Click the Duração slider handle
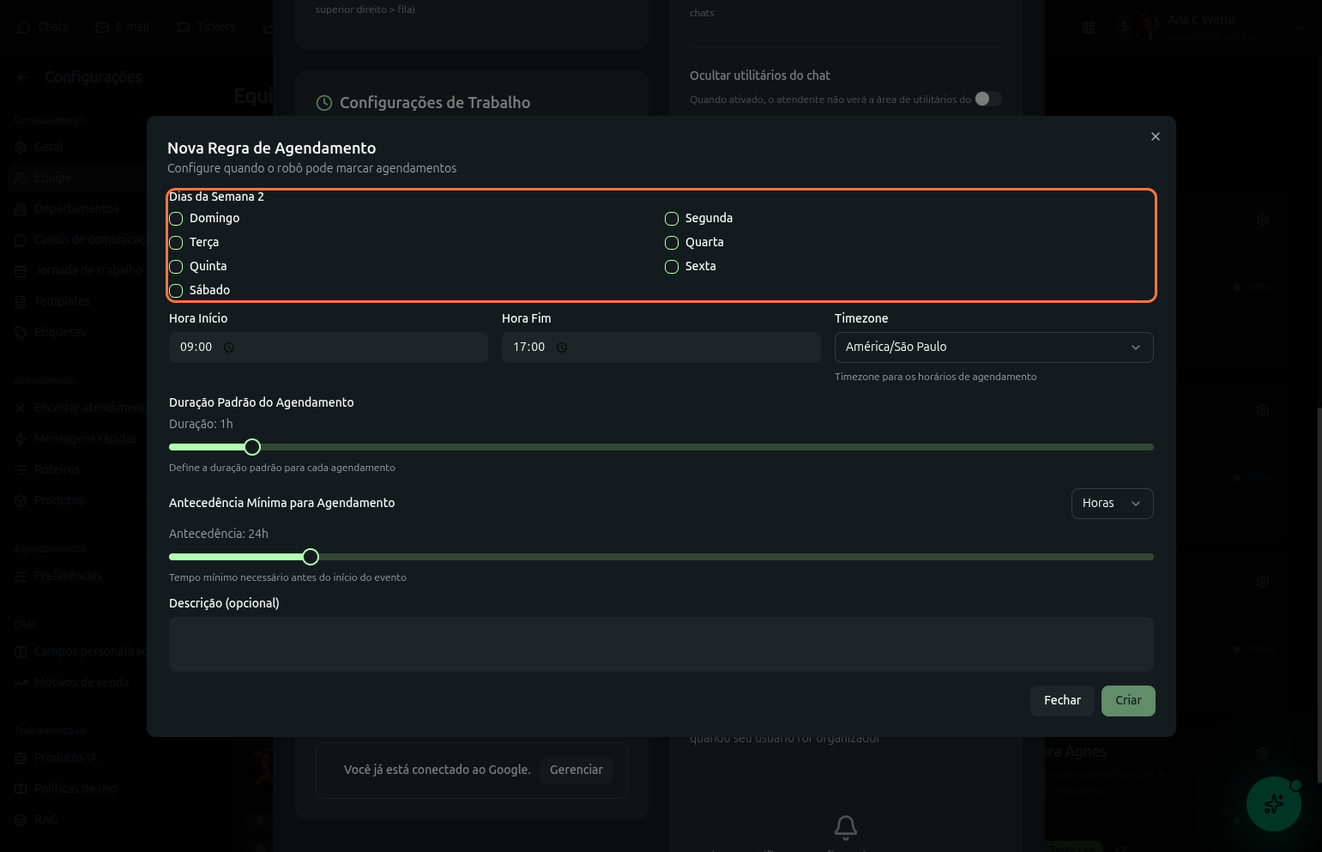 (252, 447)
